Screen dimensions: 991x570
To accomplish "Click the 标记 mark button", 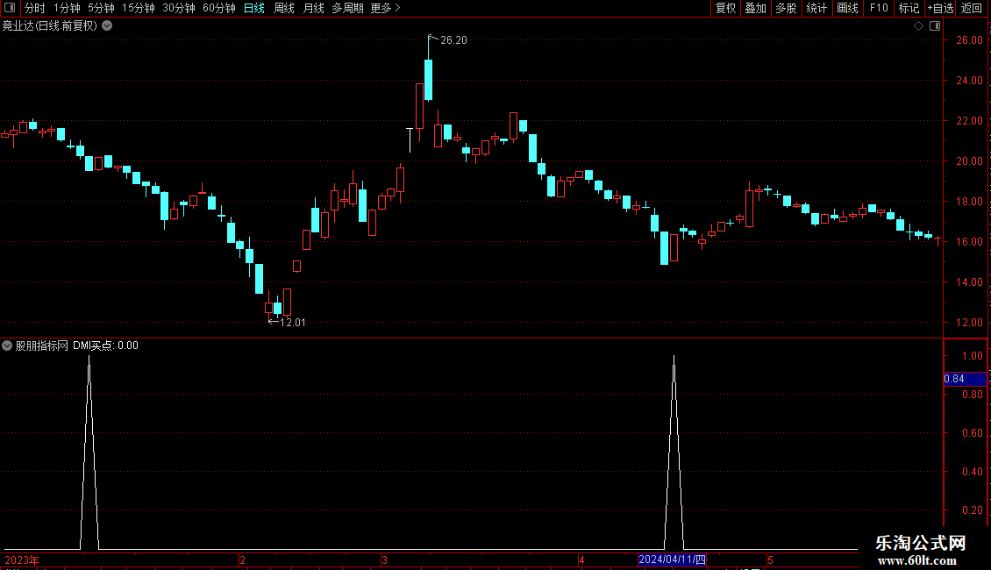I will click(x=909, y=8).
